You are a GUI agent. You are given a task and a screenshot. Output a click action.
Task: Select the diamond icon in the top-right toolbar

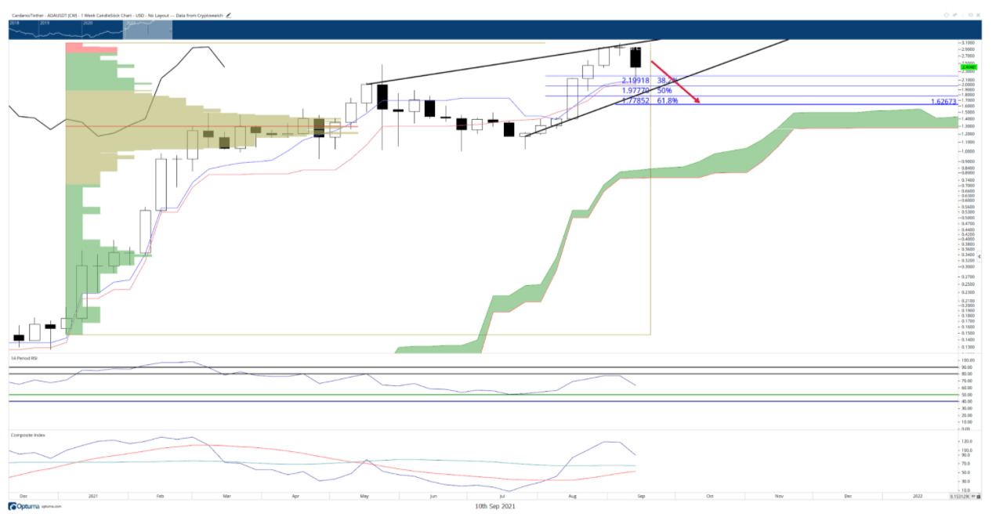(x=946, y=15)
